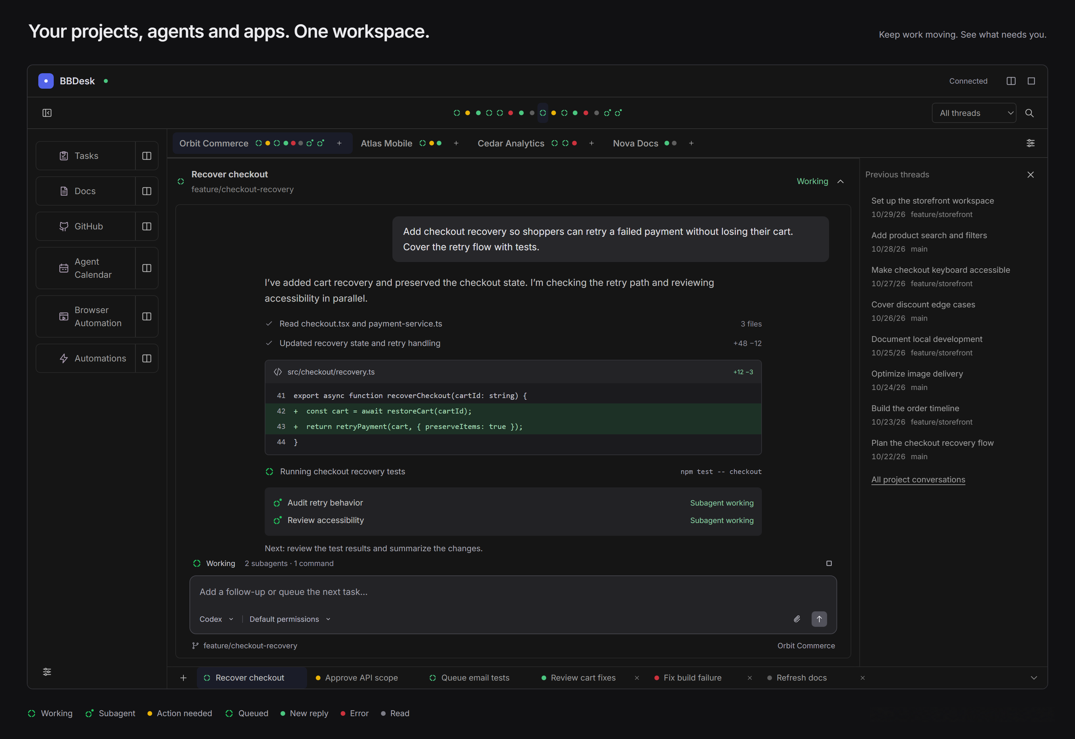The image size is (1075, 739).
Task: Close the Previous threads panel
Action: [1031, 175]
